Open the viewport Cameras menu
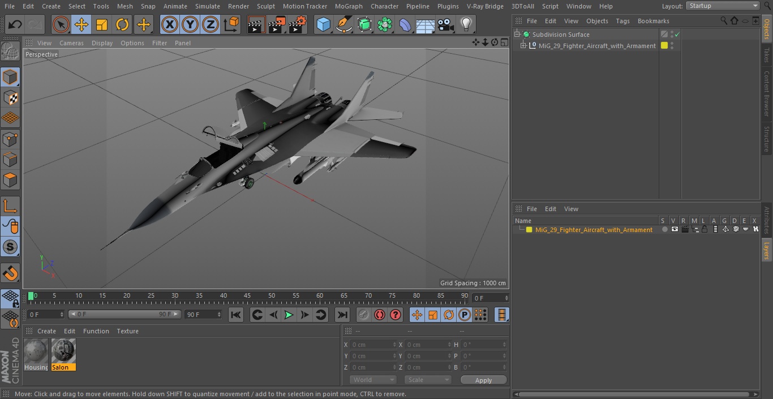The height and width of the screenshot is (399, 773). 71,43
